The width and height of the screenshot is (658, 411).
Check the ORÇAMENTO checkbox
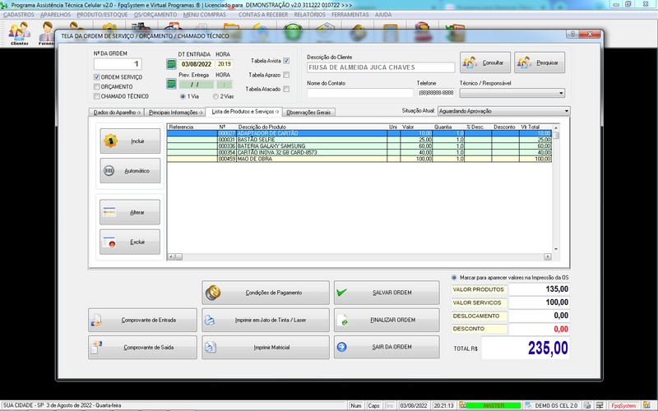pyautogui.click(x=97, y=87)
